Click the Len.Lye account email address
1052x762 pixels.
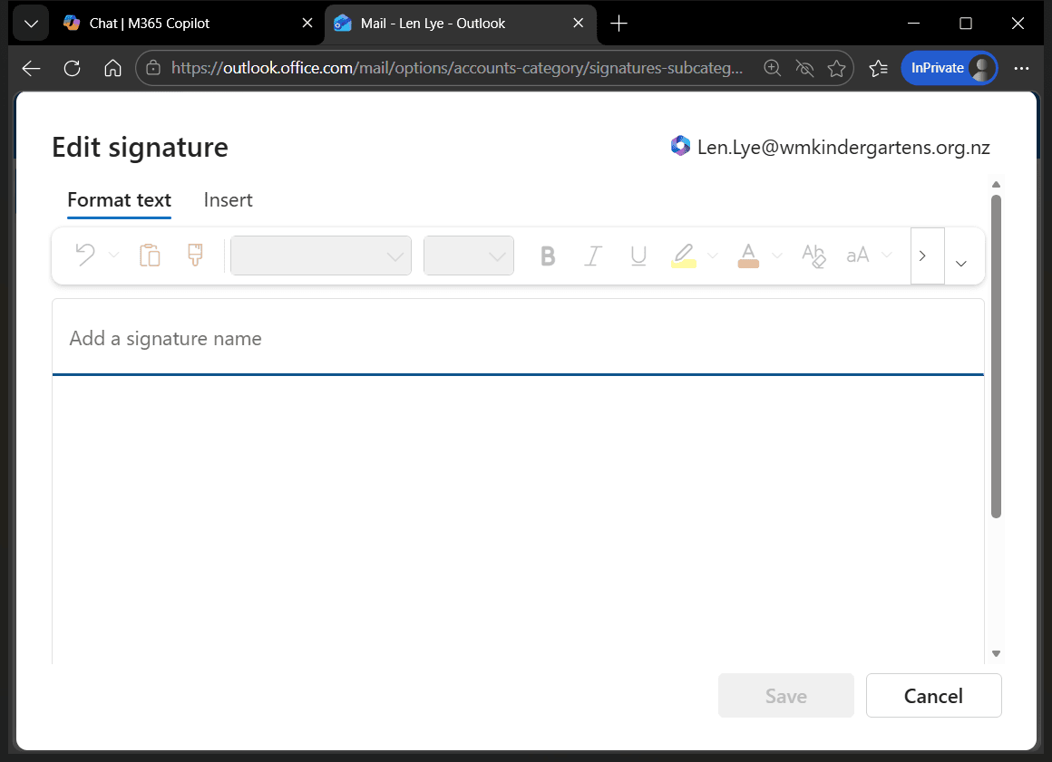click(x=843, y=148)
